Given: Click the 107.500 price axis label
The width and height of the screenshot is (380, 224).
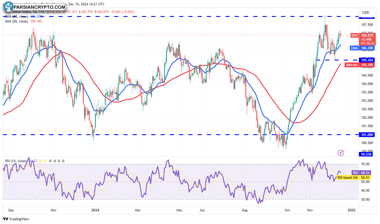Looking at the screenshot, I should coord(367,24).
